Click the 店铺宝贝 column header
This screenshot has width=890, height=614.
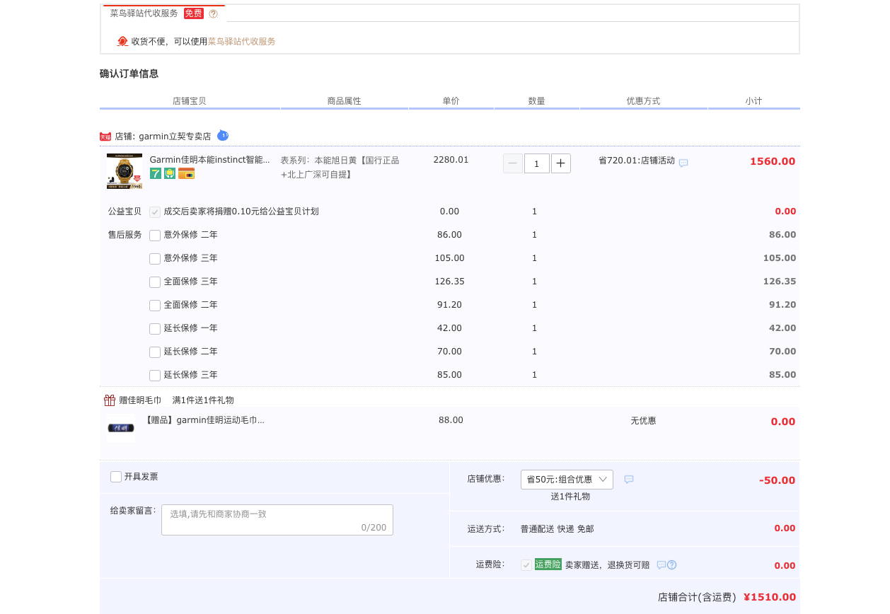click(x=190, y=101)
